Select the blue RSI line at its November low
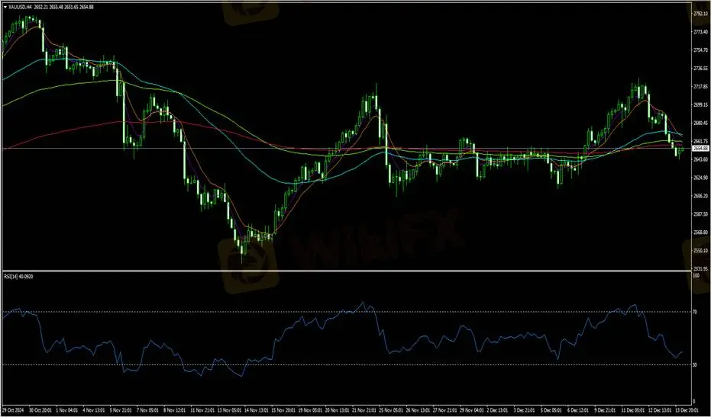711x417 pixels. (x=241, y=376)
